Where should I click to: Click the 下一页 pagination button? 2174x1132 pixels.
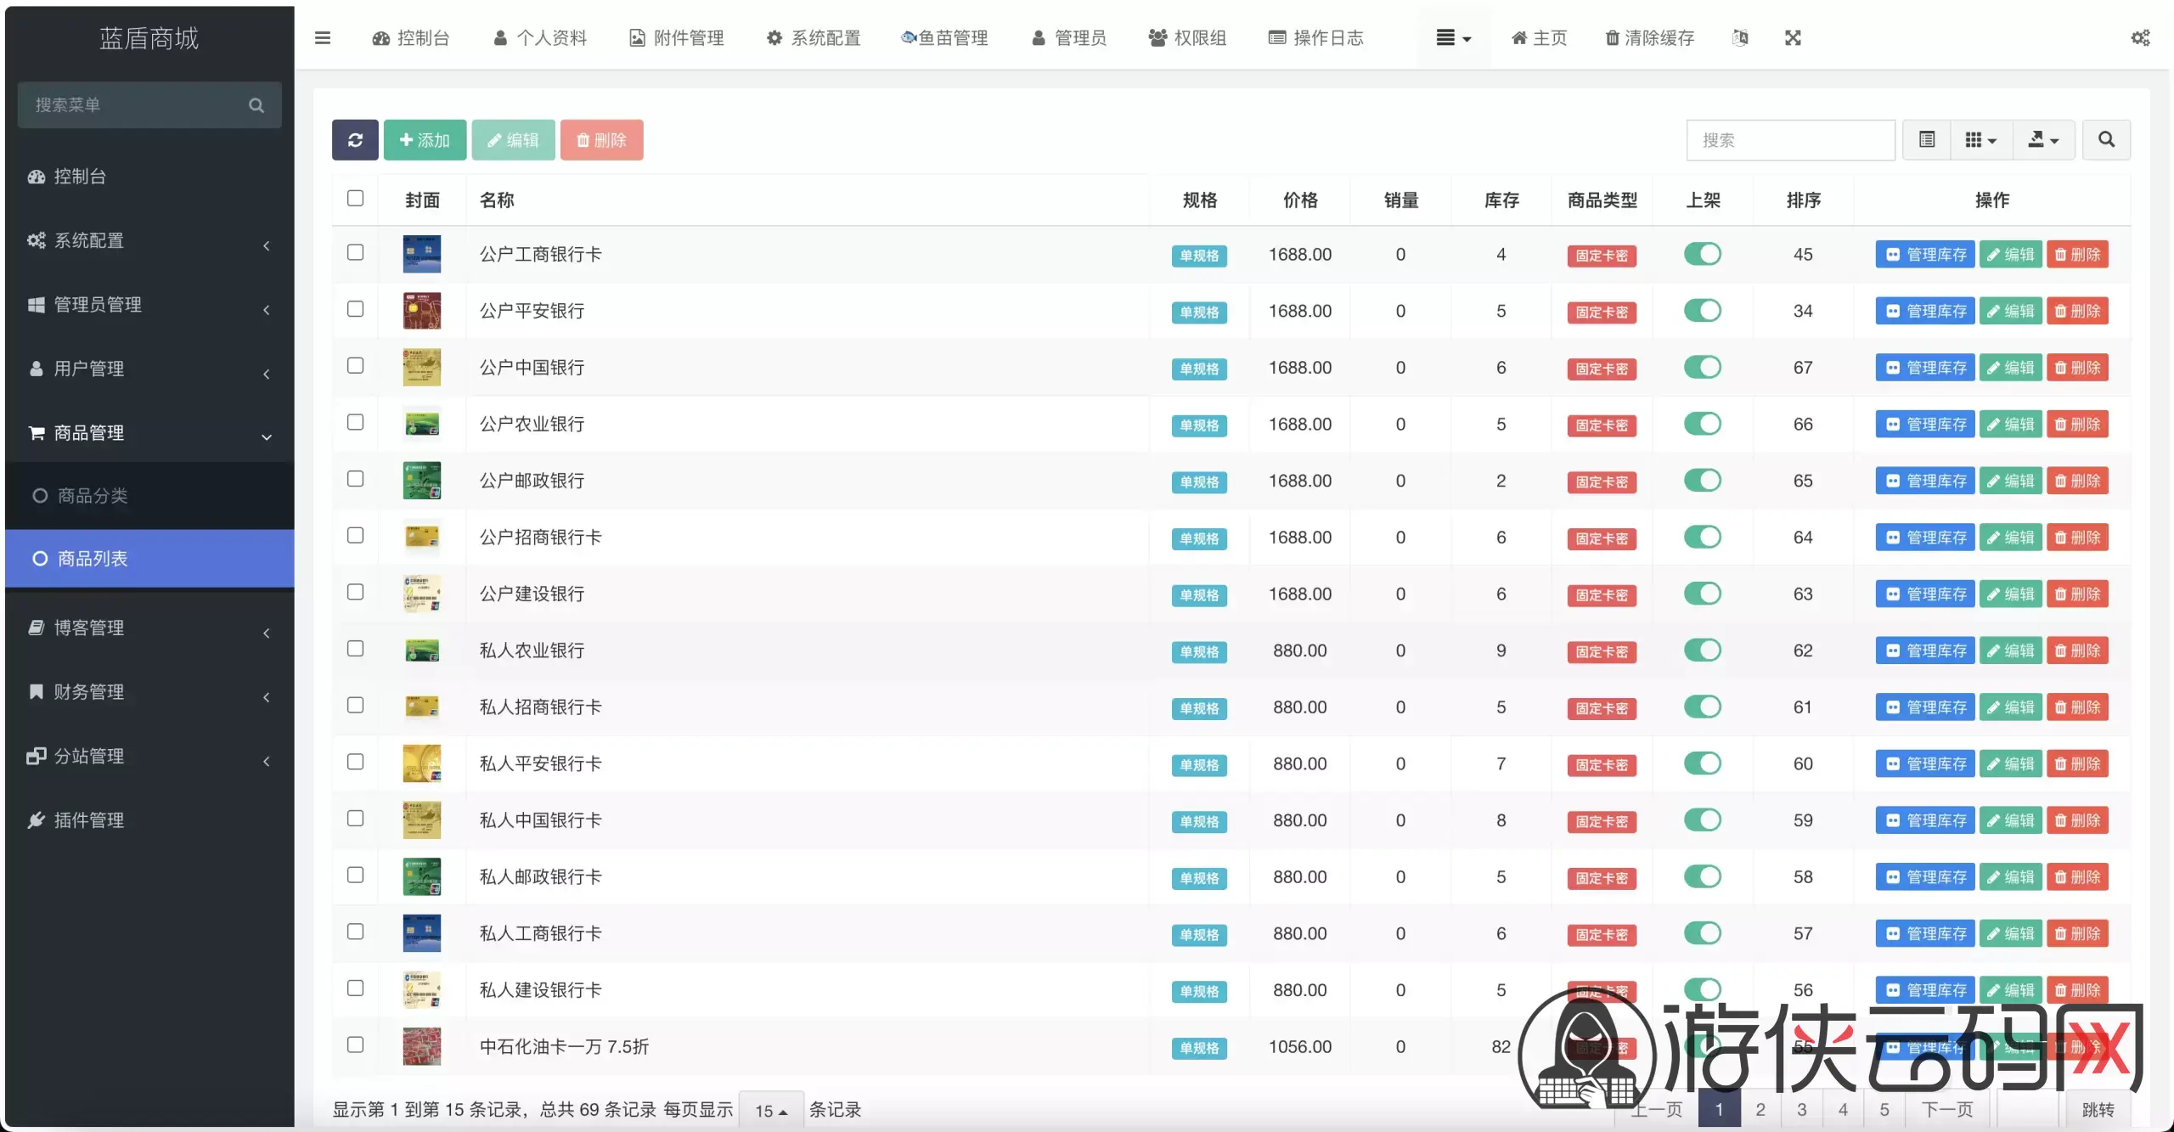coord(1946,1110)
